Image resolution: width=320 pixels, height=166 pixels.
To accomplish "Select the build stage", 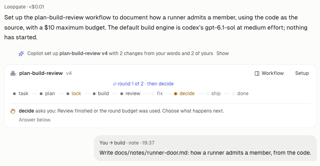I will tap(101, 94).
